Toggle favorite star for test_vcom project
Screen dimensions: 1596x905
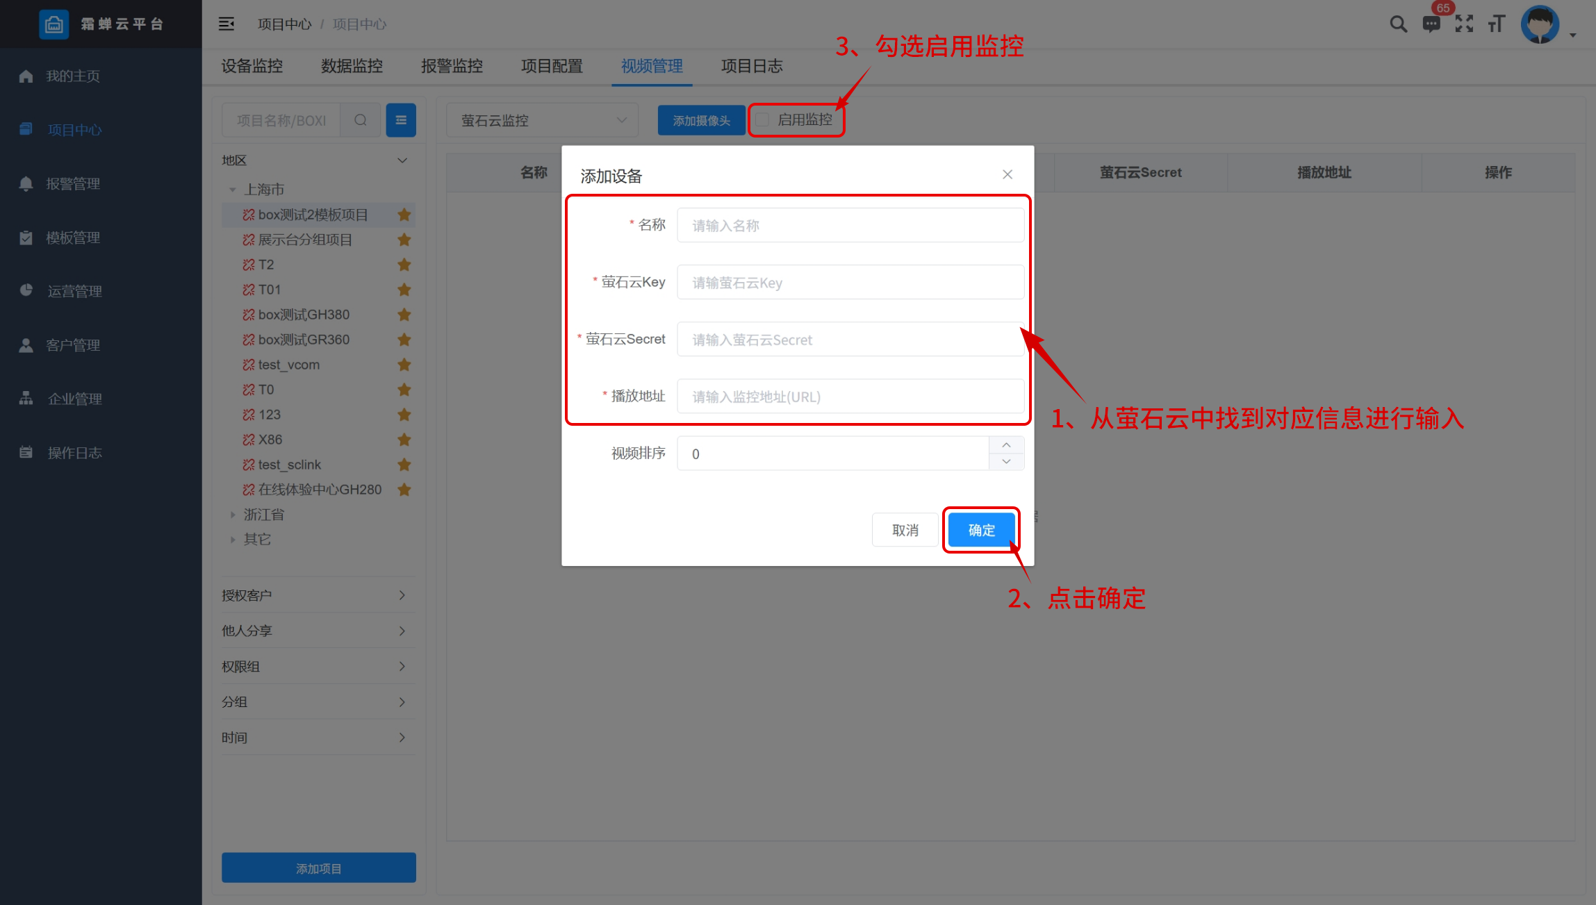tap(404, 365)
